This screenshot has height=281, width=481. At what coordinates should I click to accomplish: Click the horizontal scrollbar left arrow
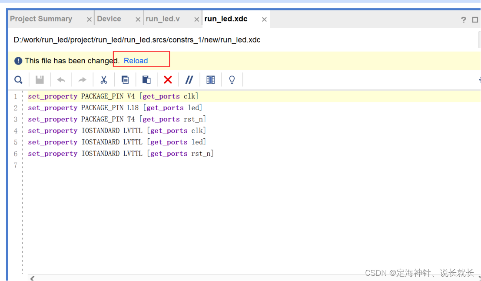(x=32, y=278)
